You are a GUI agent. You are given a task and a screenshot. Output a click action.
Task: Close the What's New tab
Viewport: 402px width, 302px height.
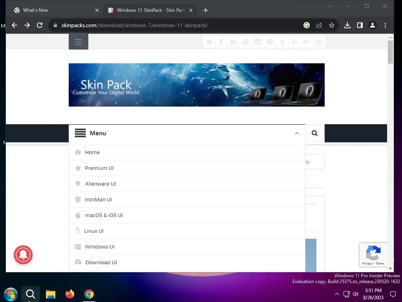tap(97, 10)
